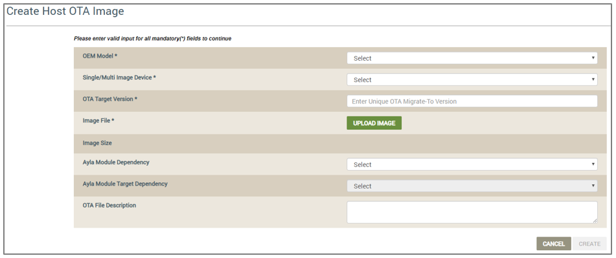Click the Ayla Module Target Dependency label
The width and height of the screenshot is (616, 258).
tap(125, 184)
